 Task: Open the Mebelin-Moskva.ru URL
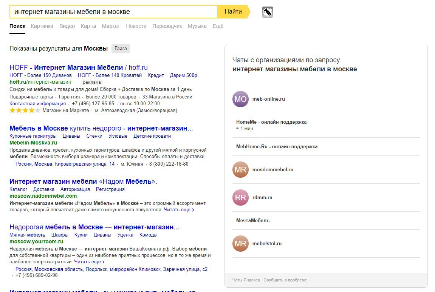coord(33,143)
